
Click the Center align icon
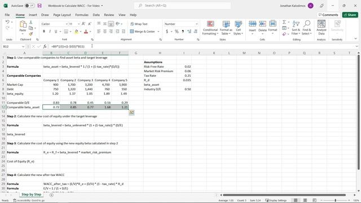[x=105, y=32]
